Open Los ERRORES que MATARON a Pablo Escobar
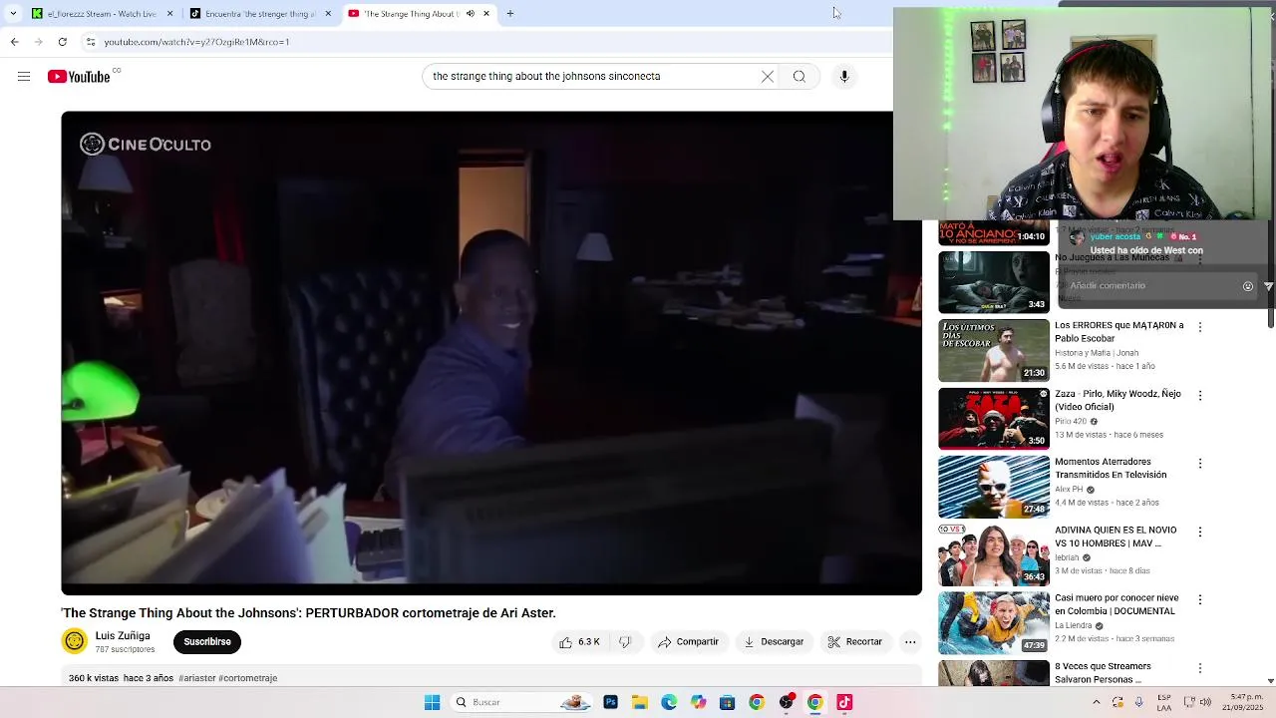Screen dimensions: 1276x718 point(1119,332)
